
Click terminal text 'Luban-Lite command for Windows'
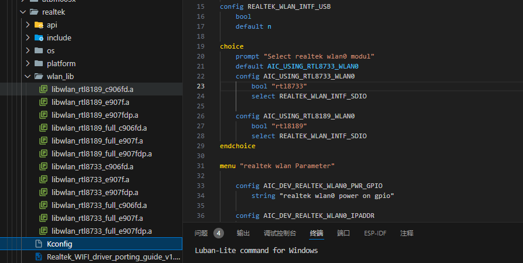tap(256, 250)
